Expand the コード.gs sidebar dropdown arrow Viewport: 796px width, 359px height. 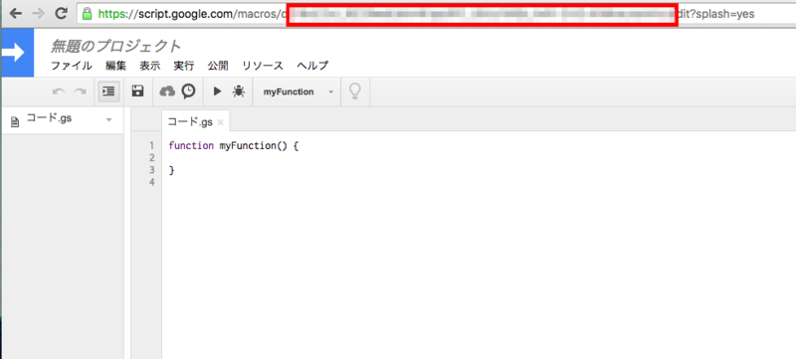[108, 120]
